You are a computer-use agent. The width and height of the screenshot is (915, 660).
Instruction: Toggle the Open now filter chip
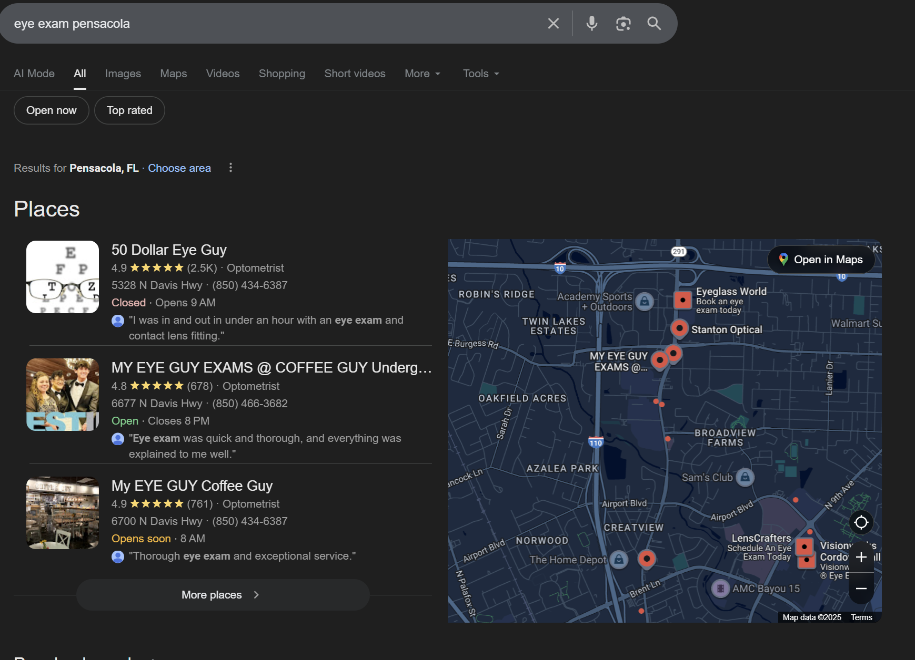click(52, 110)
